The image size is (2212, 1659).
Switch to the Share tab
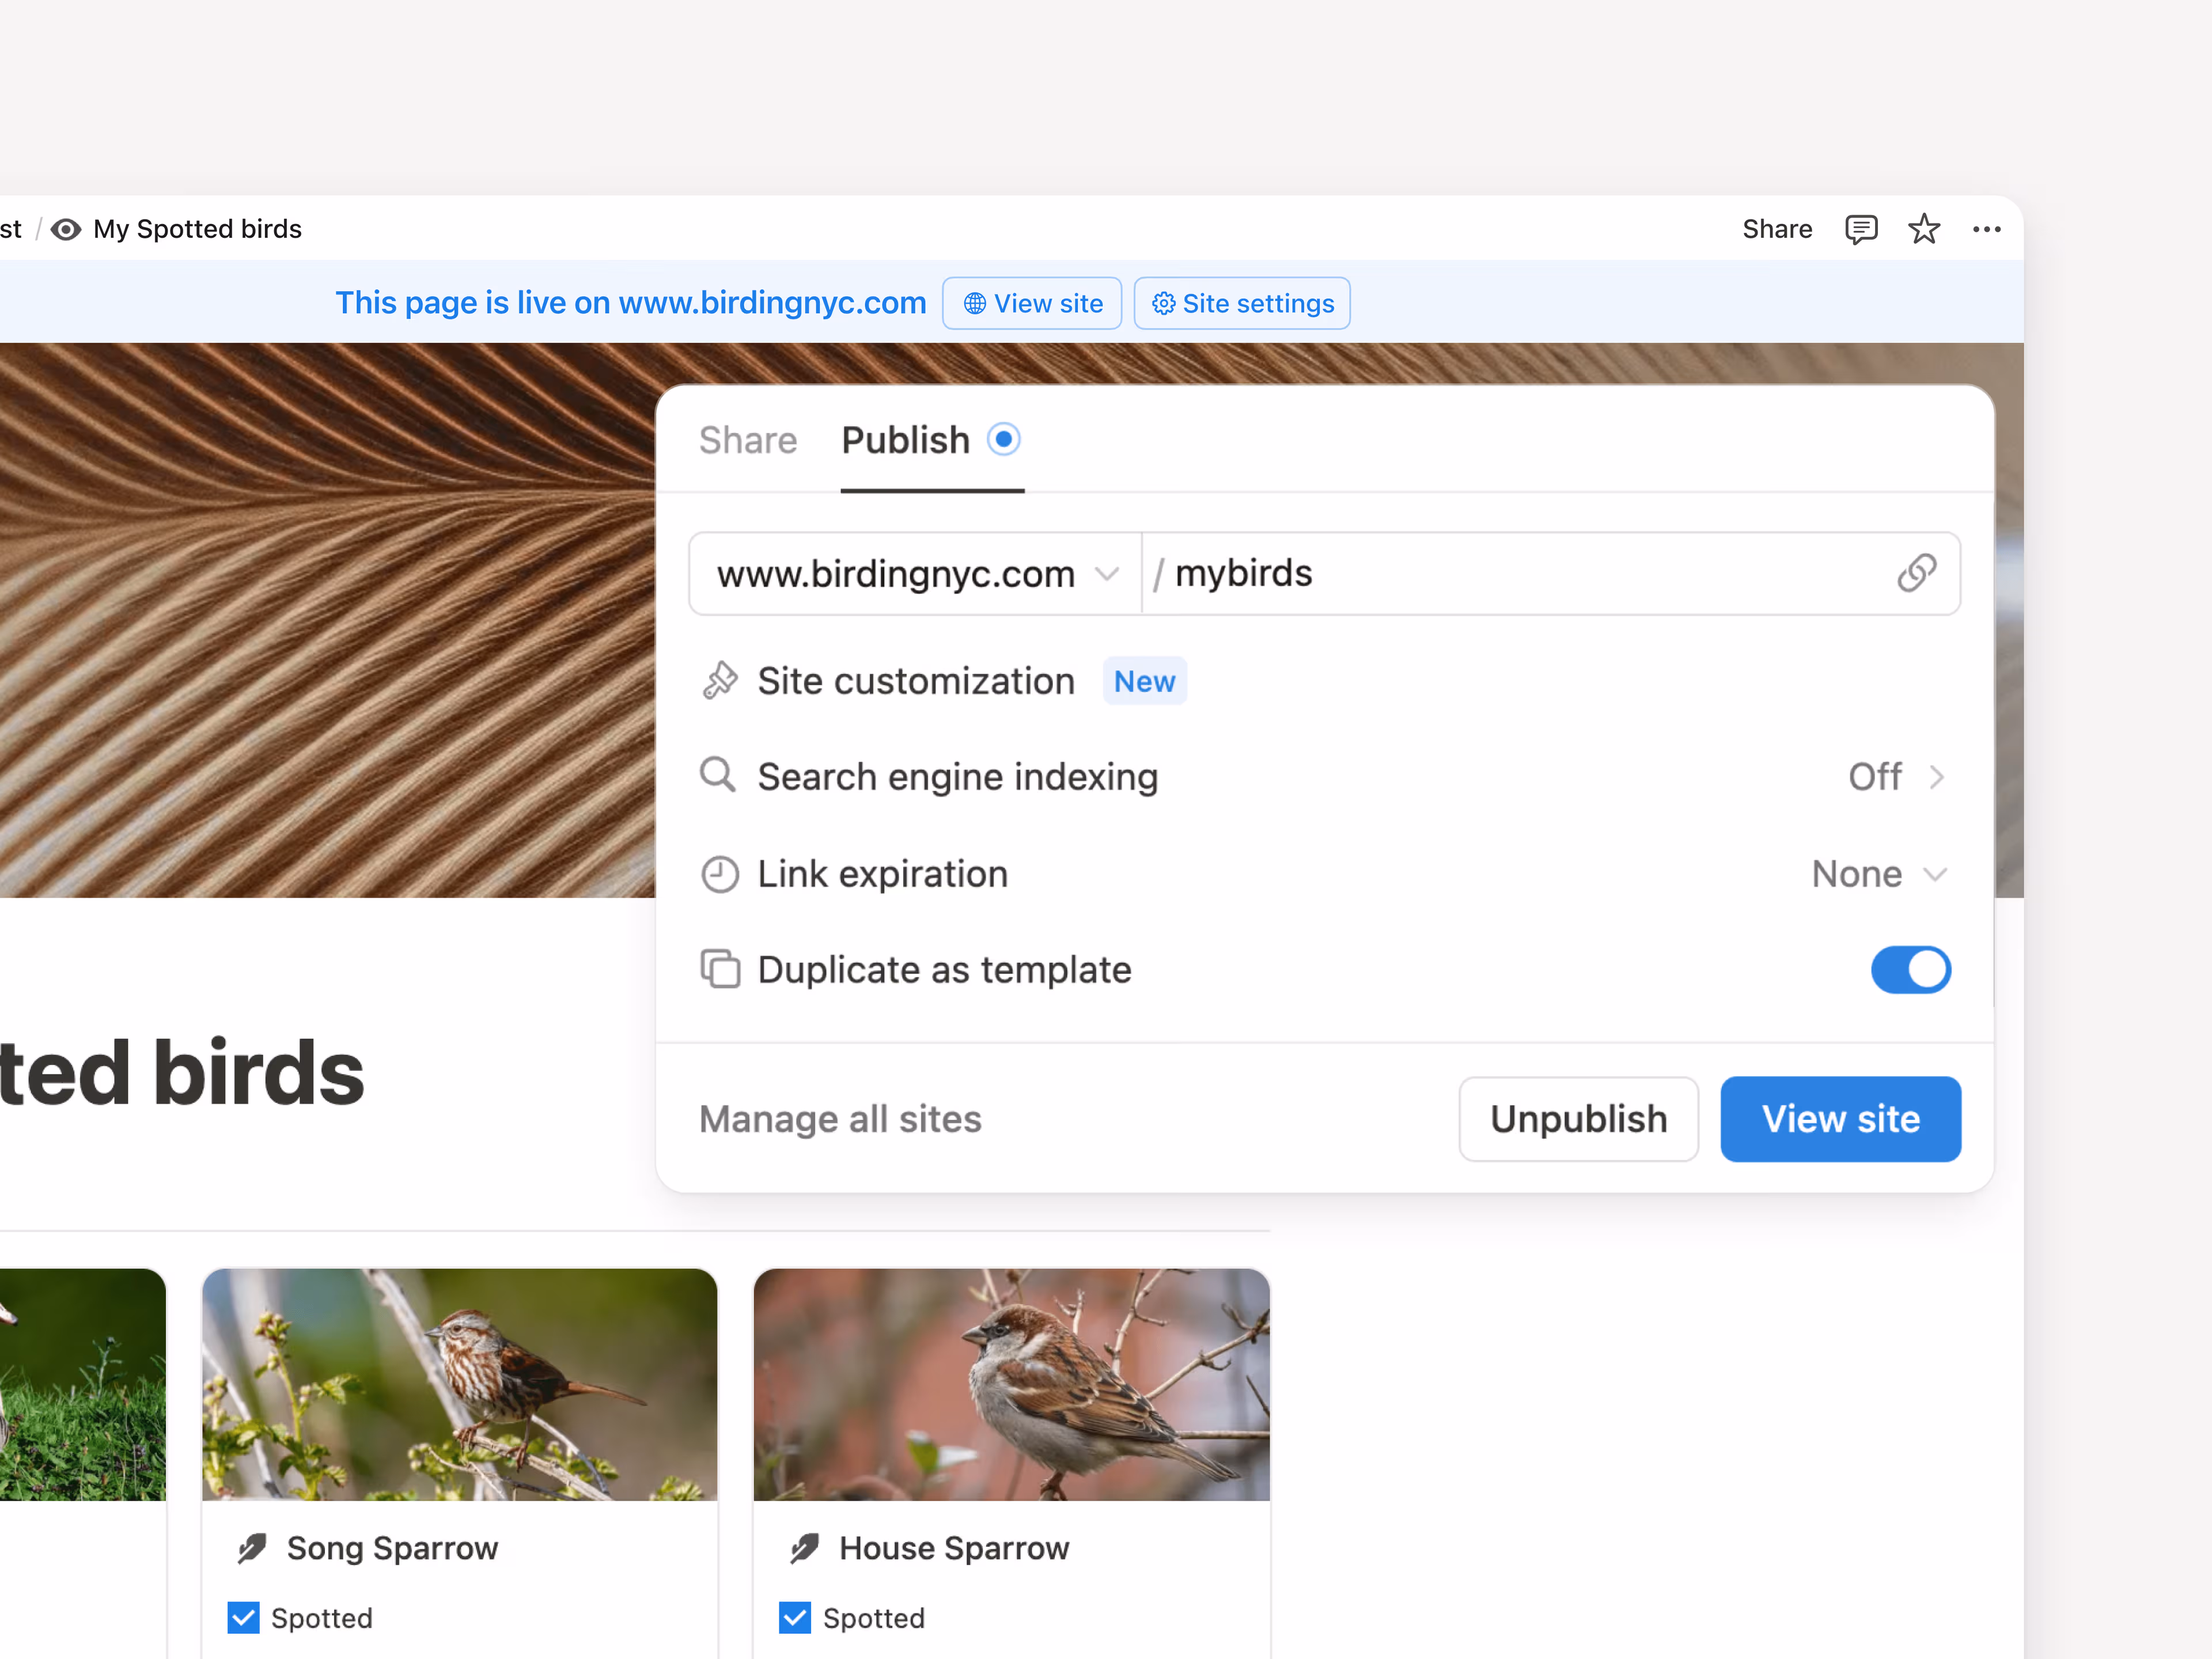748,440
